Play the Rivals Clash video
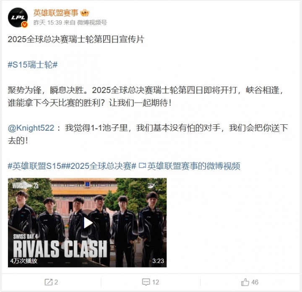 pos(87,223)
